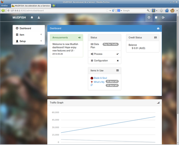Click the Google search input field

135,10
